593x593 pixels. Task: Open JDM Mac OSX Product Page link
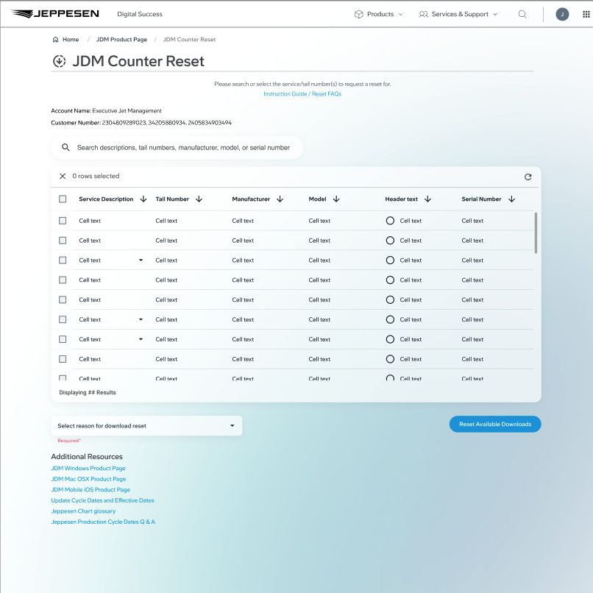point(88,479)
